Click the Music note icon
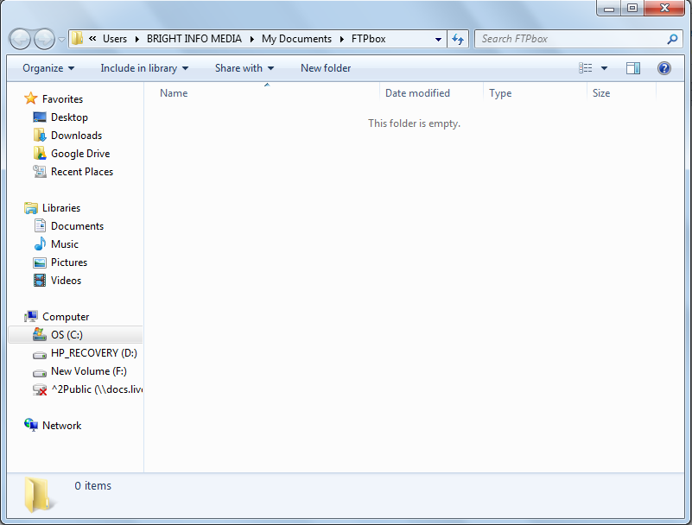Screen dimensions: 692x525 point(40,244)
